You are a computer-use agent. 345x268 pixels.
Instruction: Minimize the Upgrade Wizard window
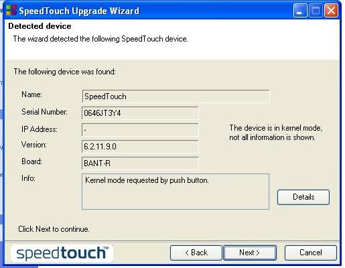coord(300,11)
